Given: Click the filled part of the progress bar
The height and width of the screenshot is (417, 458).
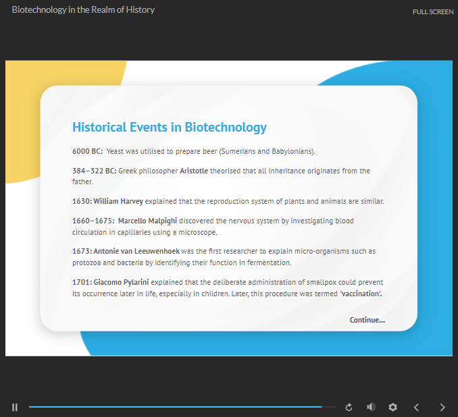Looking at the screenshot, I should pos(176,407).
